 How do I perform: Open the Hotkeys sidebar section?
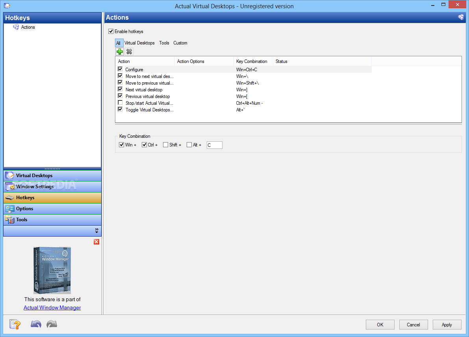click(52, 198)
